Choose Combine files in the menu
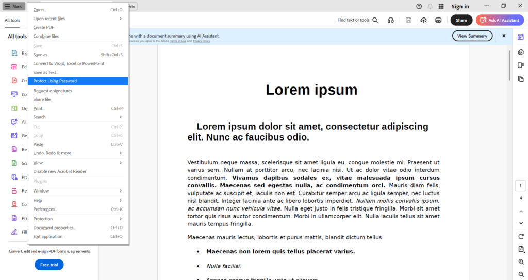Screen dimensions: 528x280 pos(78,36)
